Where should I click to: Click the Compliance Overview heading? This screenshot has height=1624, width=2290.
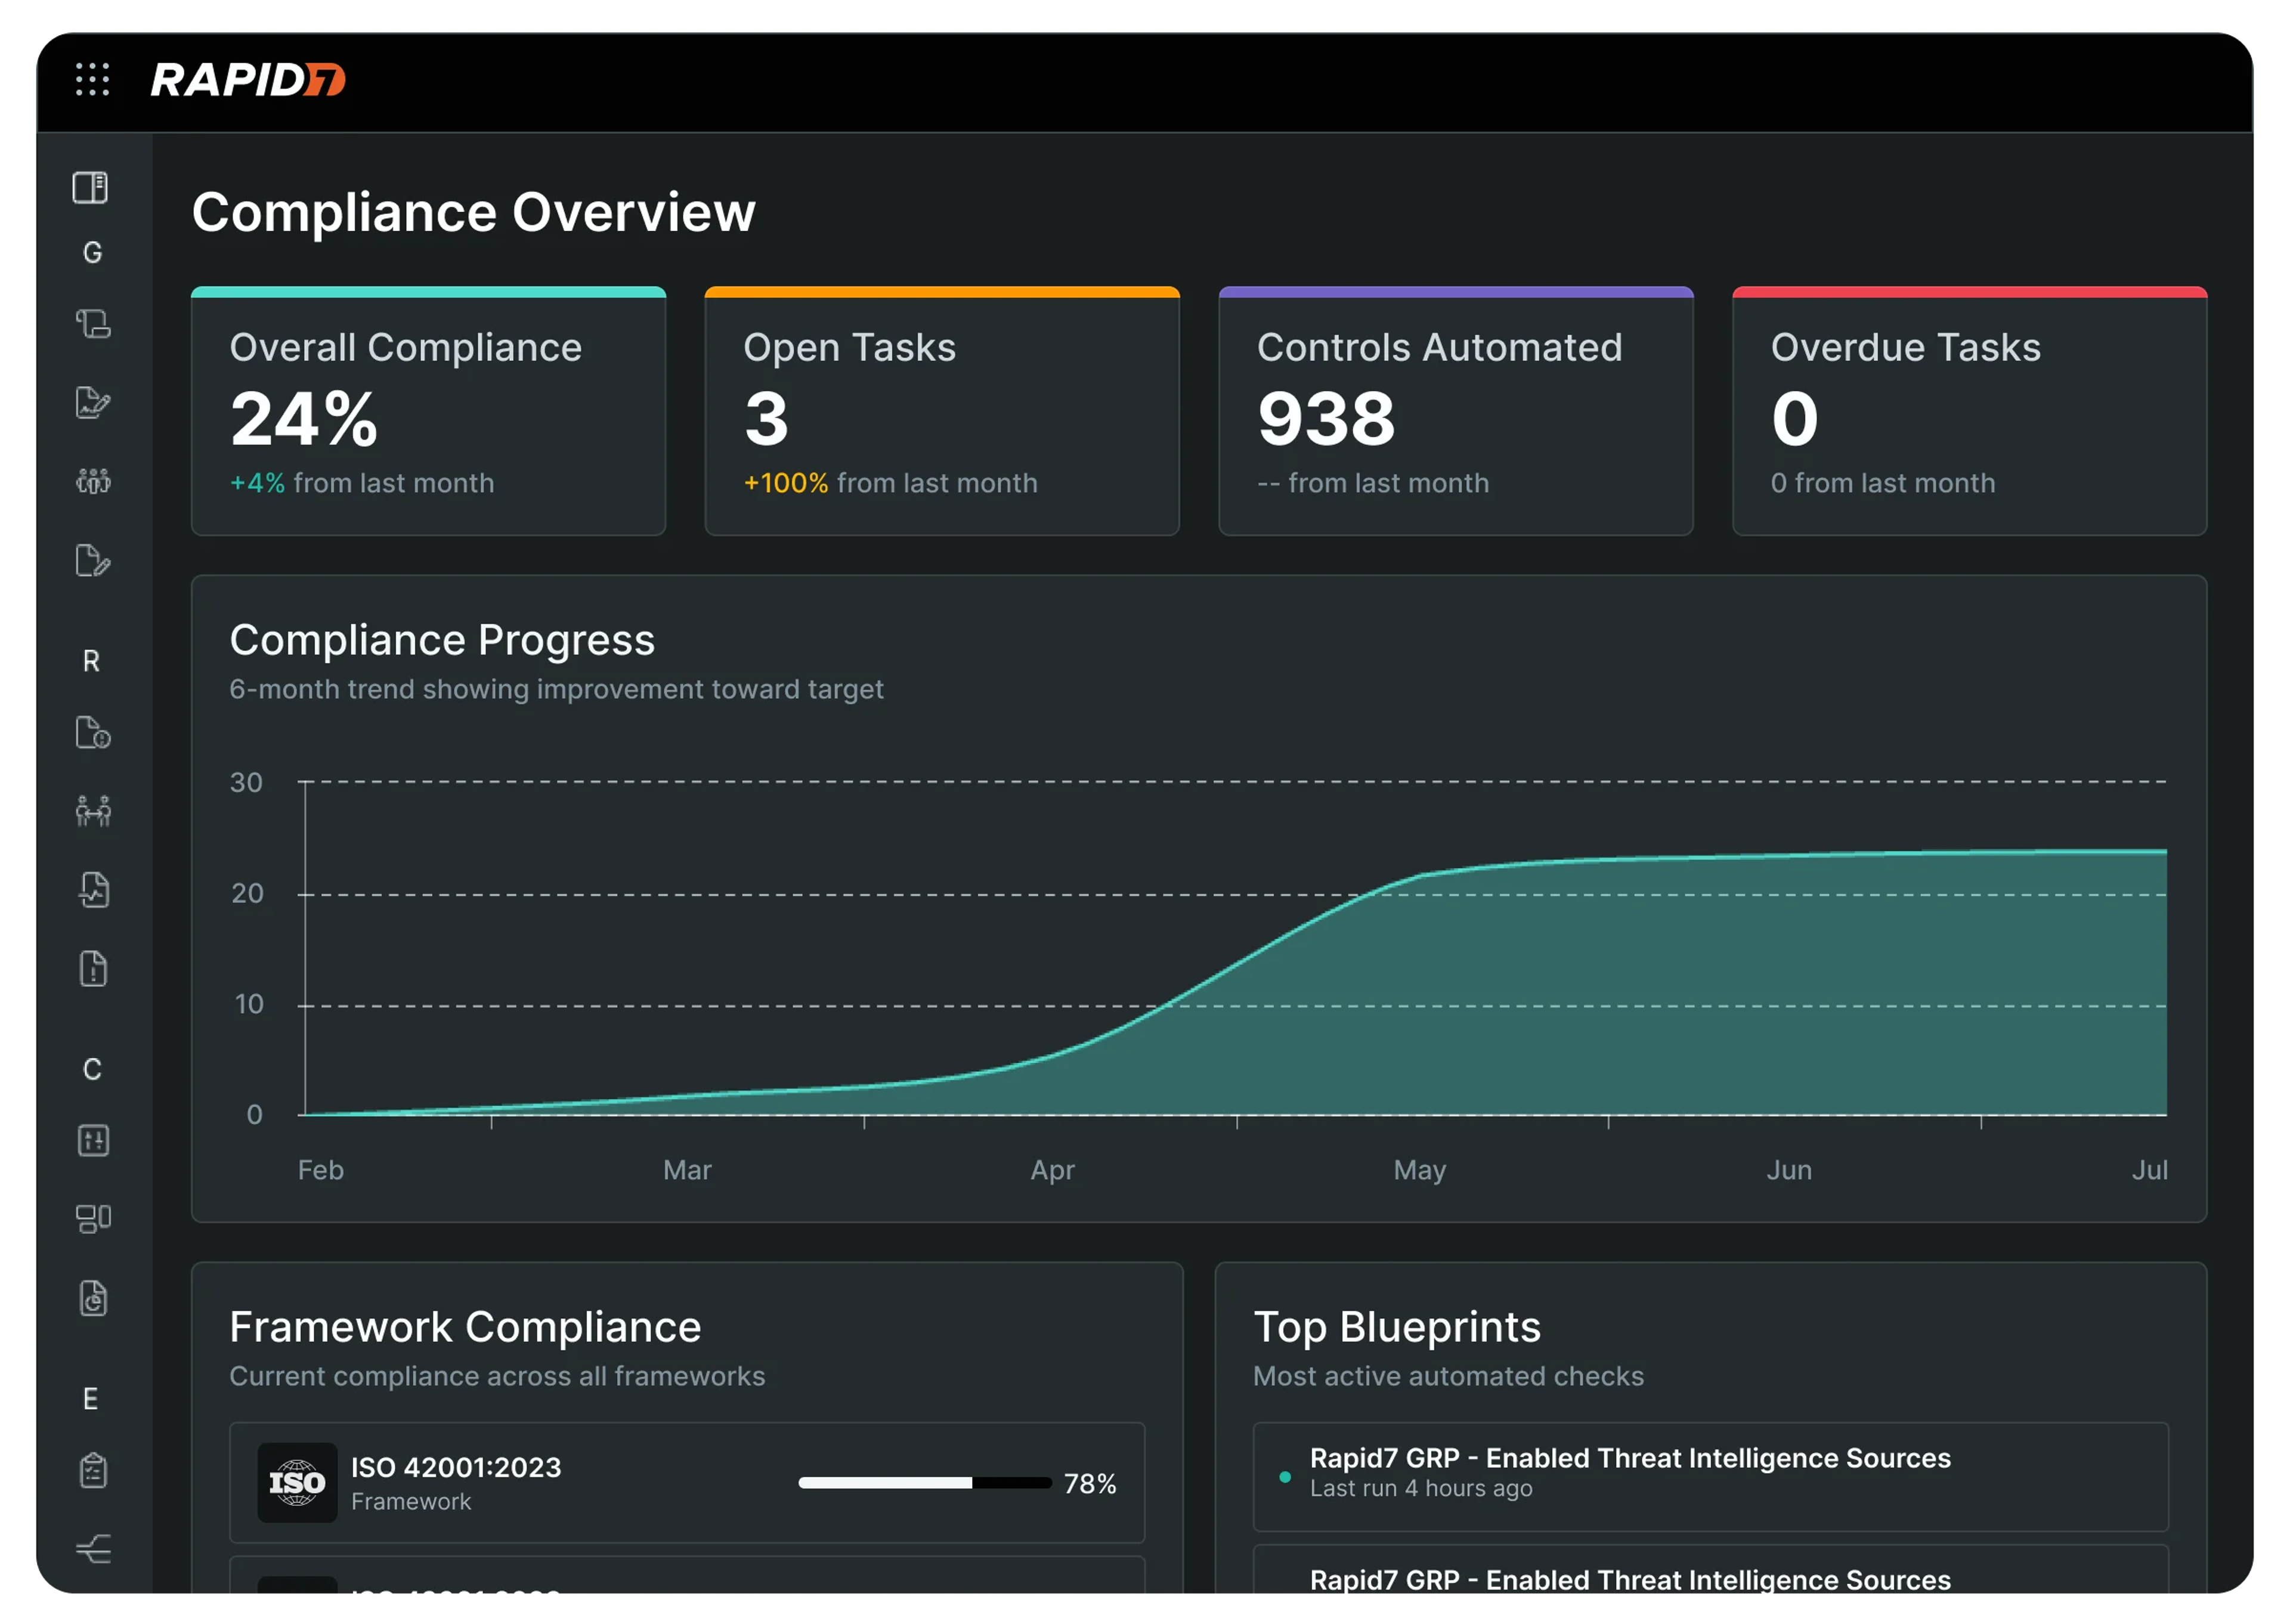tap(473, 212)
